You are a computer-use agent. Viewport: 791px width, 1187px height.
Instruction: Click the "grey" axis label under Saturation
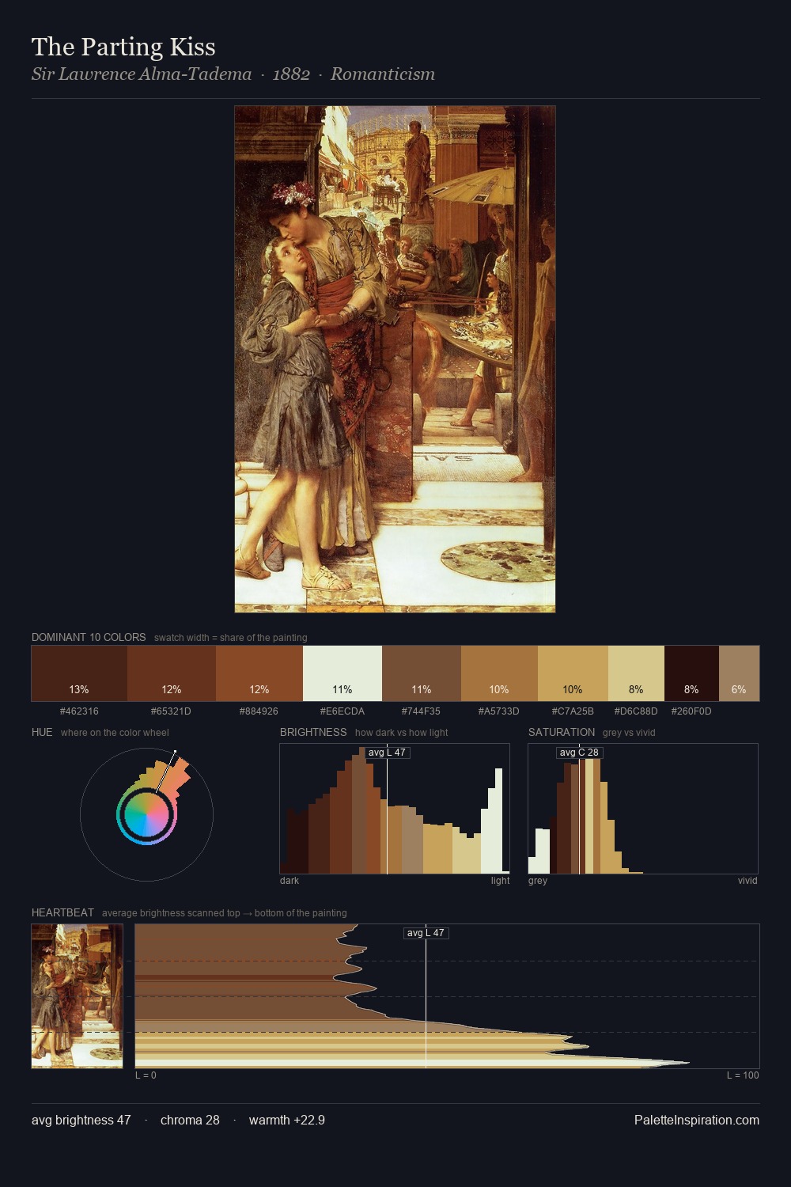(538, 881)
